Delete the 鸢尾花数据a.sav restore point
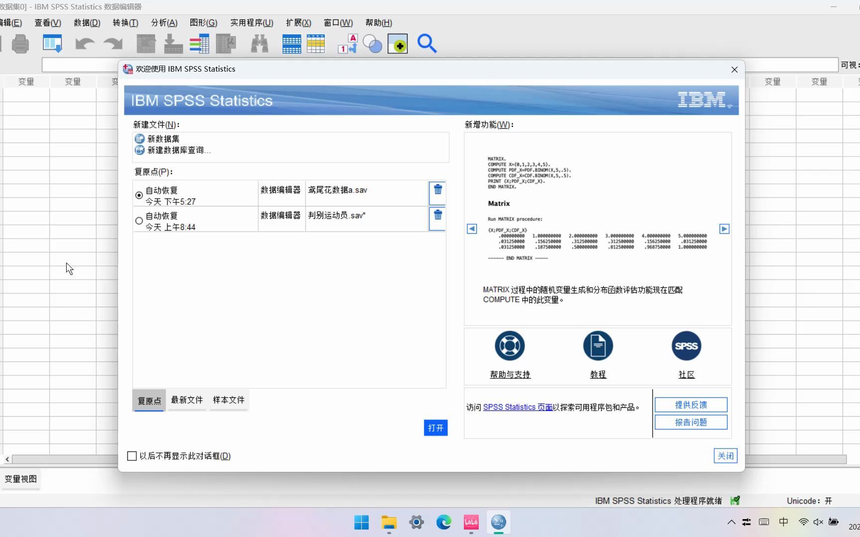860x537 pixels. [x=437, y=190]
